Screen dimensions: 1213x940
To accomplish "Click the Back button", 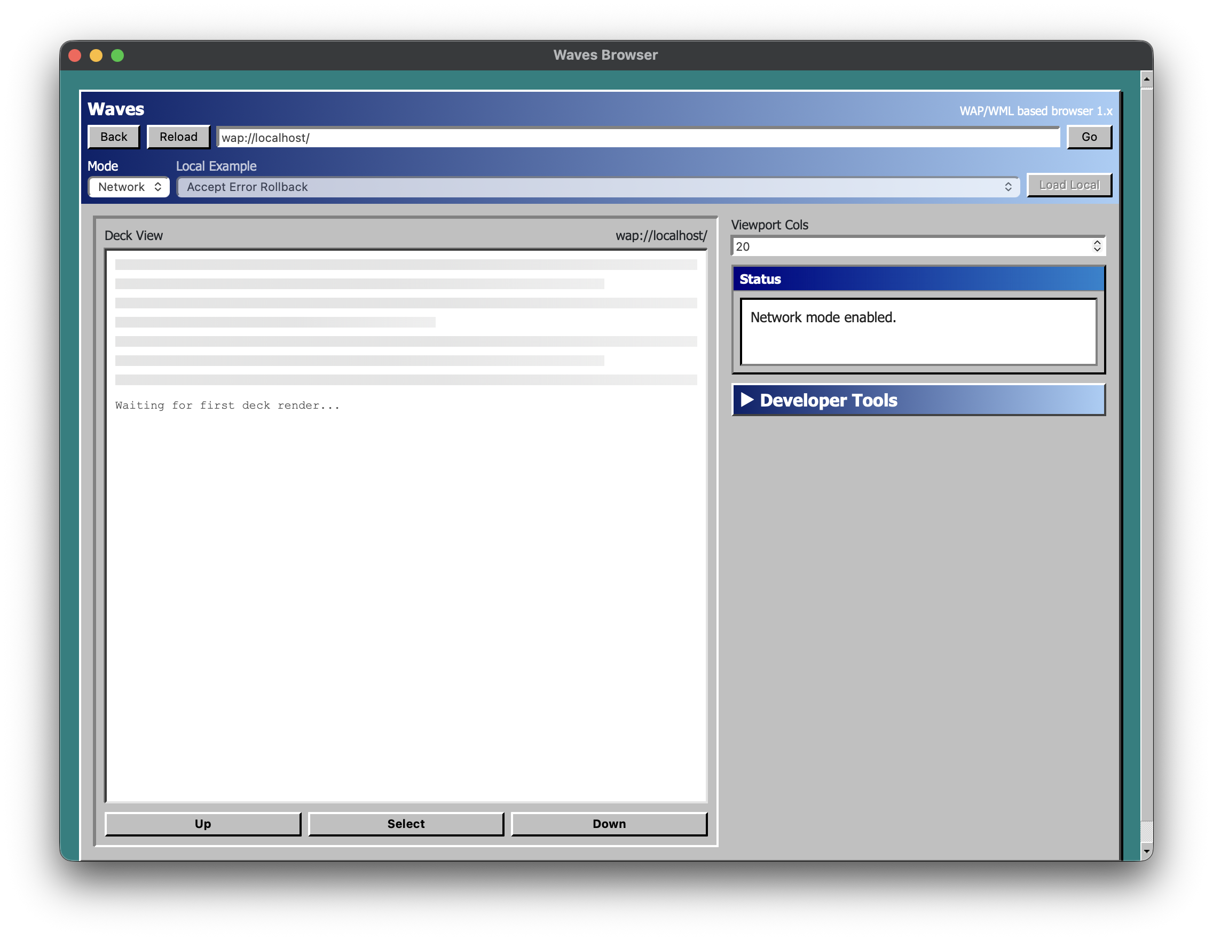I will (x=113, y=137).
